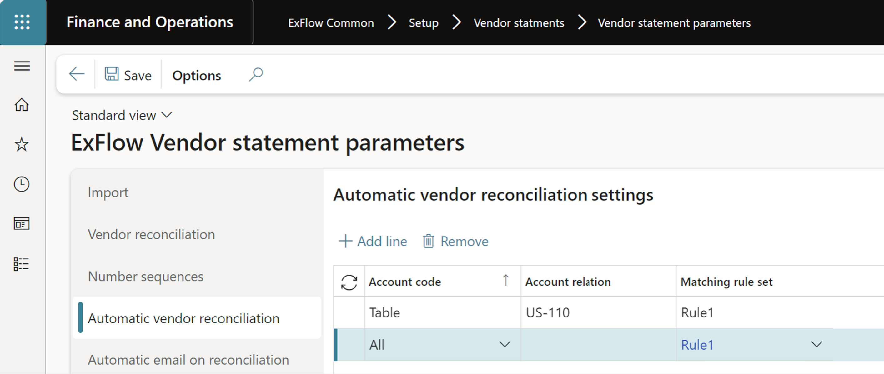Refresh the grid using circular arrows icon
This screenshot has height=374, width=884.
coord(349,282)
